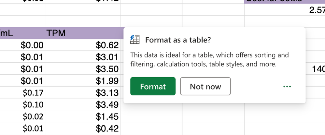The image size is (325, 135).
Task: Click the $3.01 cell in the TPM column
Action: click(83, 58)
